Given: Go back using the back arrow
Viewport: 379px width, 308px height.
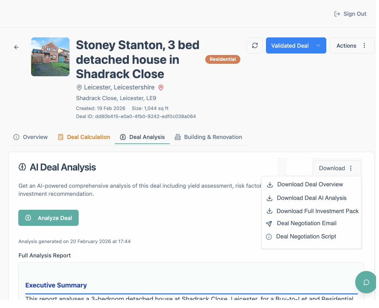Looking at the screenshot, I should [x=16, y=47].
